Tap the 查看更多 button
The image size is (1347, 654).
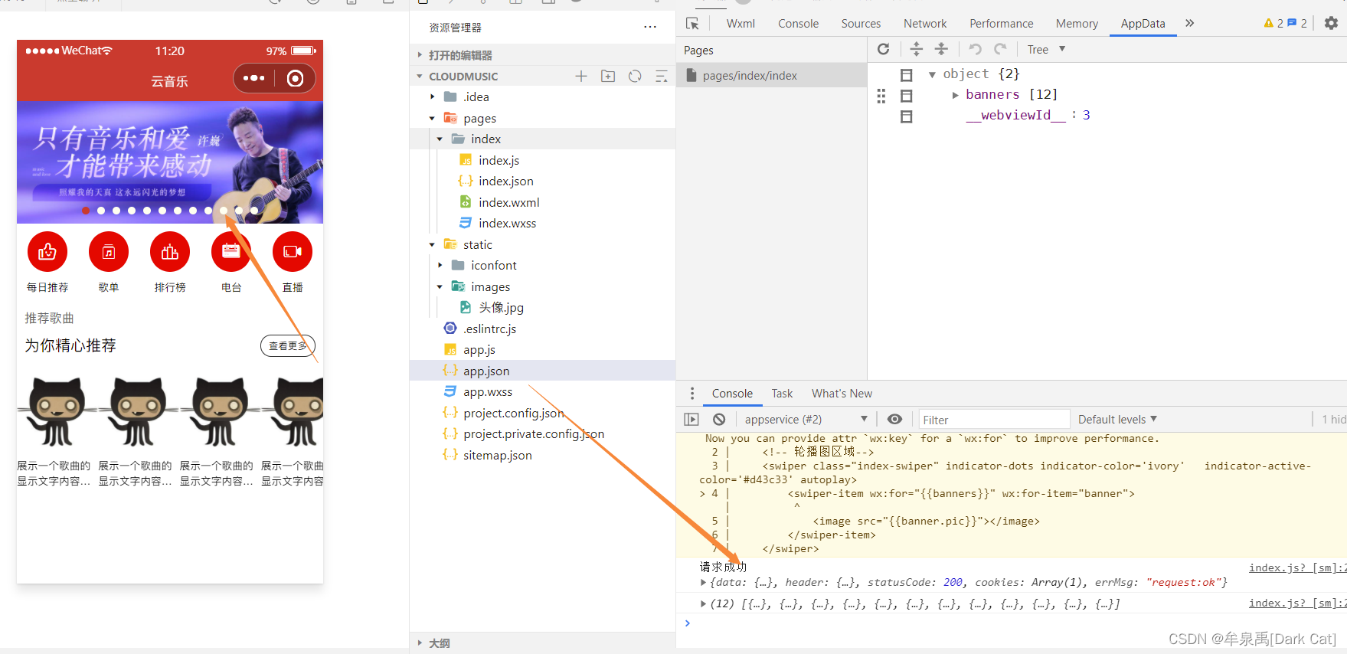point(288,345)
